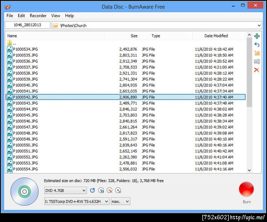Click the file icon of P1000540.JPG

pyautogui.click(x=9, y=85)
